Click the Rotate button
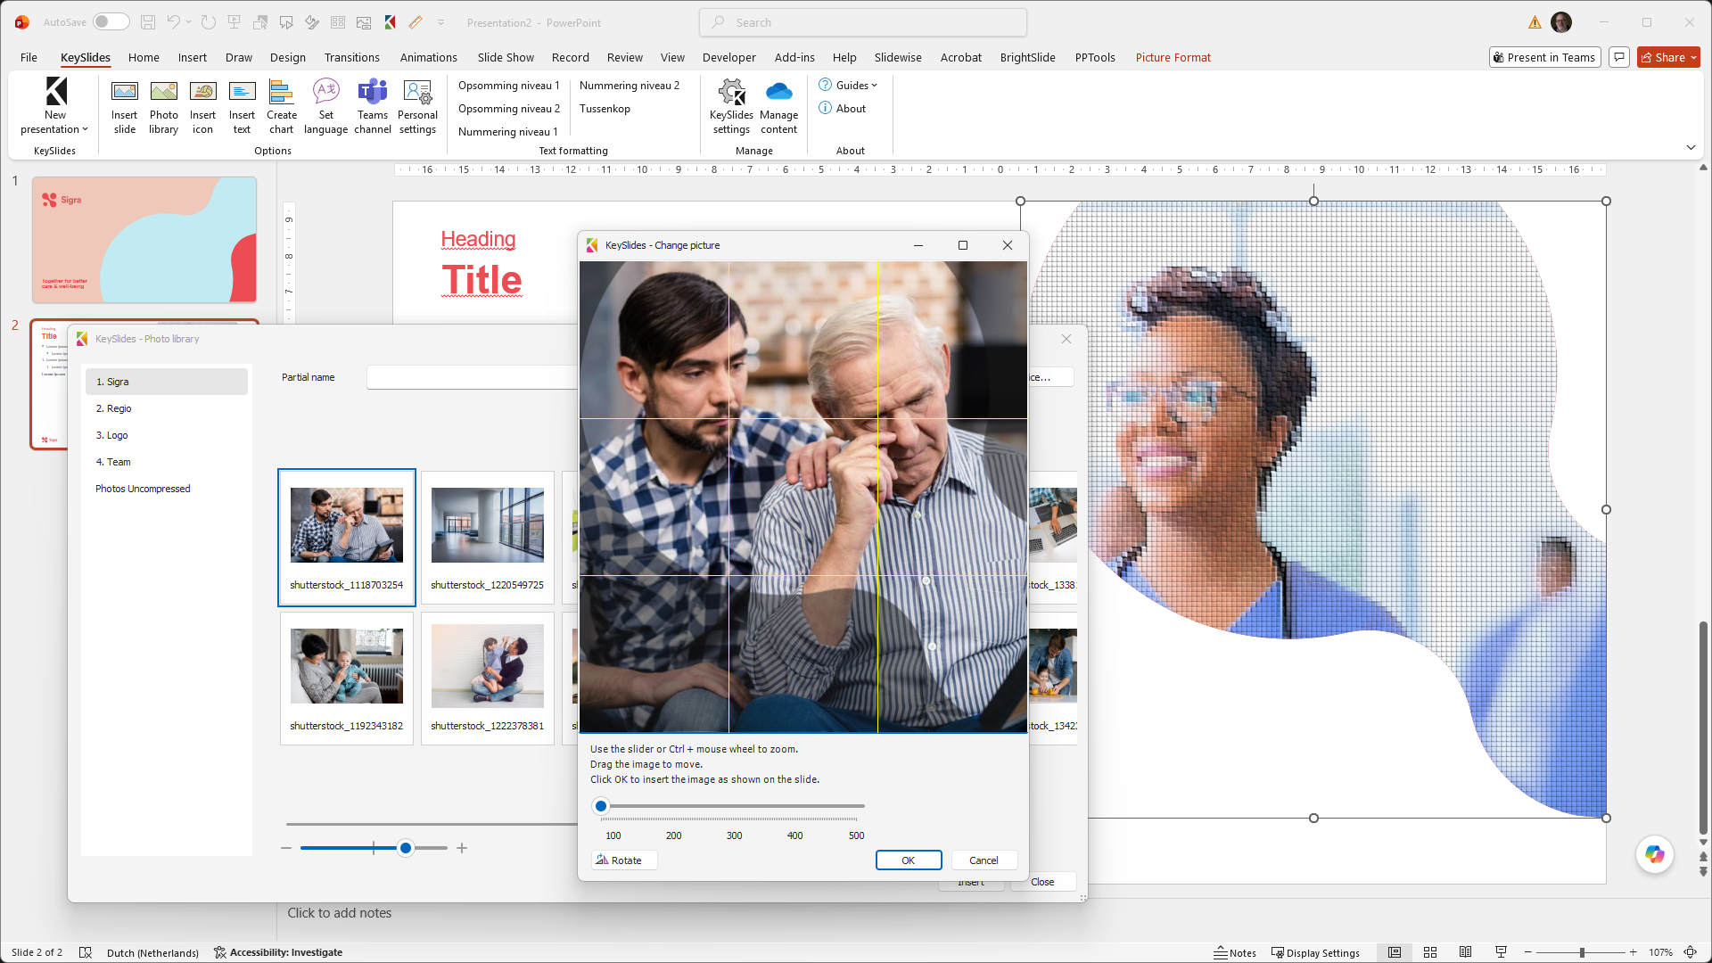 click(624, 860)
